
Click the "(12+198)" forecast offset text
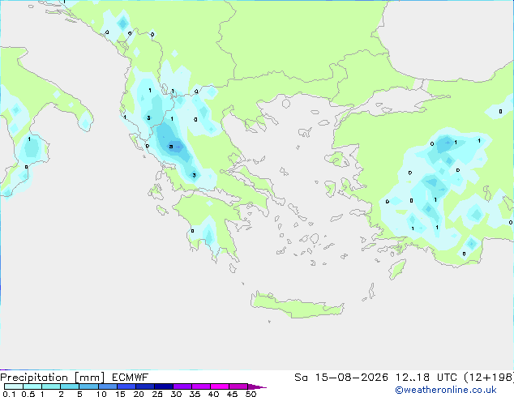489,378
